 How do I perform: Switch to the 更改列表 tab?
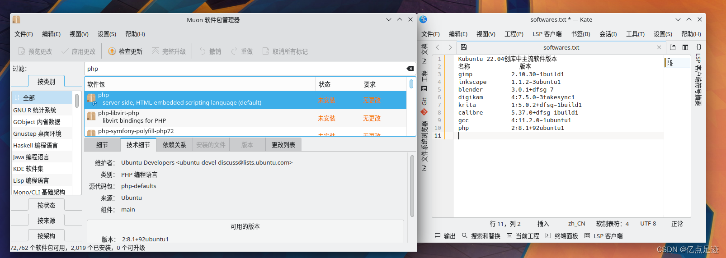pos(283,145)
